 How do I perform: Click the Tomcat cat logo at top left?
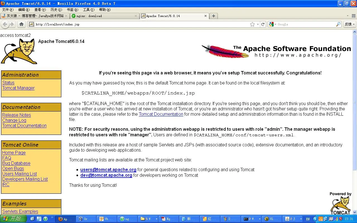(19, 51)
